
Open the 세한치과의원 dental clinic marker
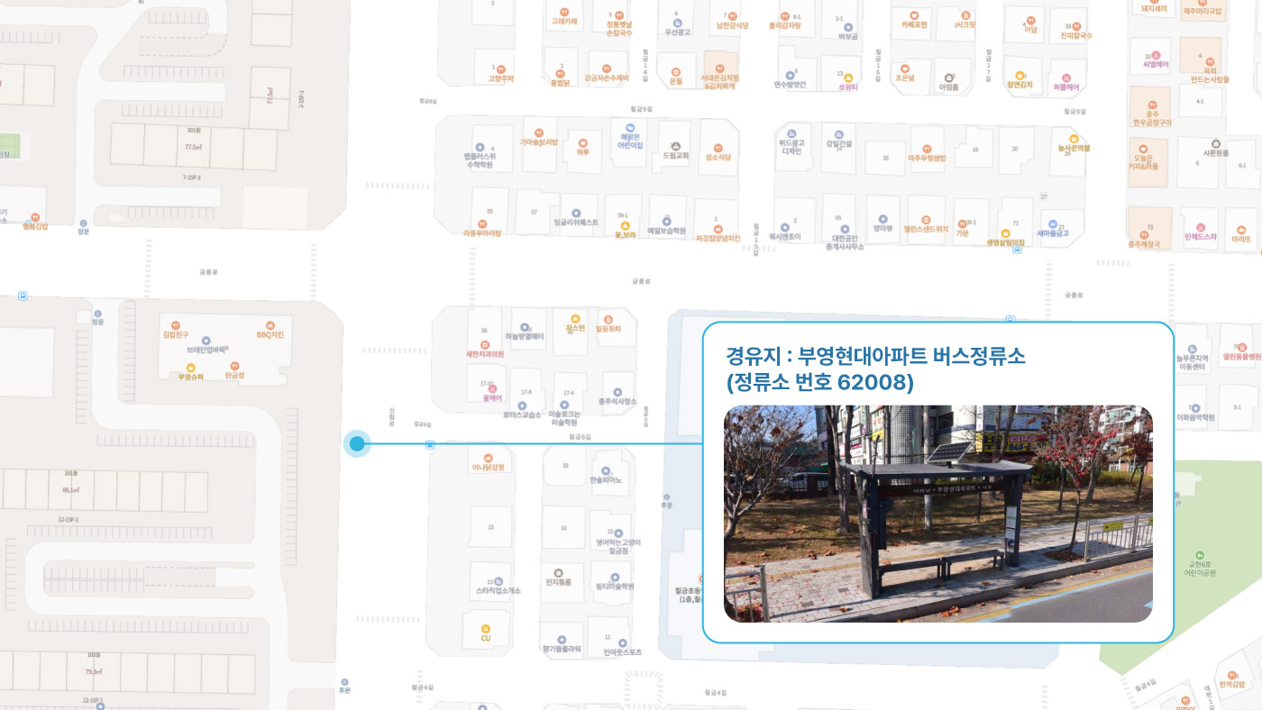tap(485, 345)
